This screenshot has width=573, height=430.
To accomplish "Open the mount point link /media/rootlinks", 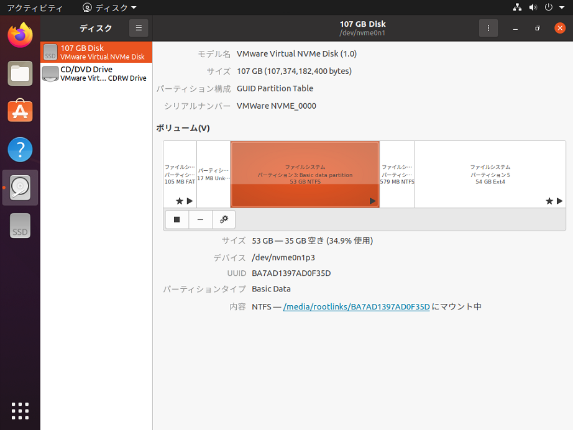I will (356, 306).
